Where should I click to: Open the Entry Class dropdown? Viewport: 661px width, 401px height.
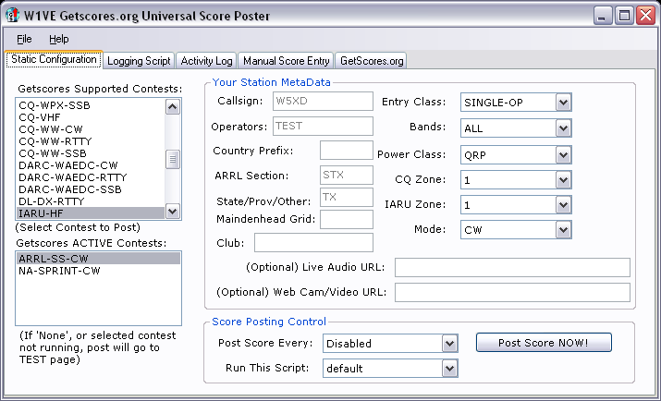(516, 103)
